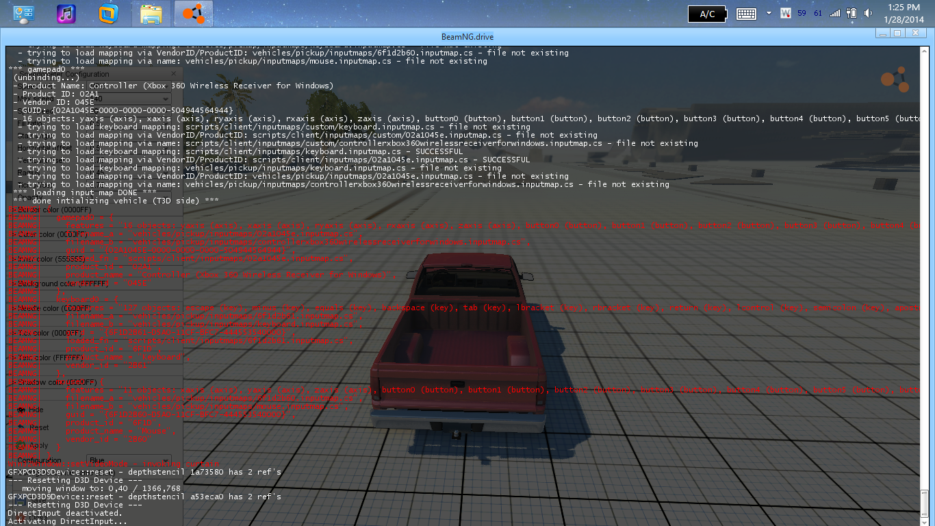Open the Configuration dropdown set to Blue

(x=128, y=460)
